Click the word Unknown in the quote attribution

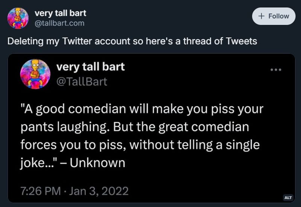[x=97, y=163]
